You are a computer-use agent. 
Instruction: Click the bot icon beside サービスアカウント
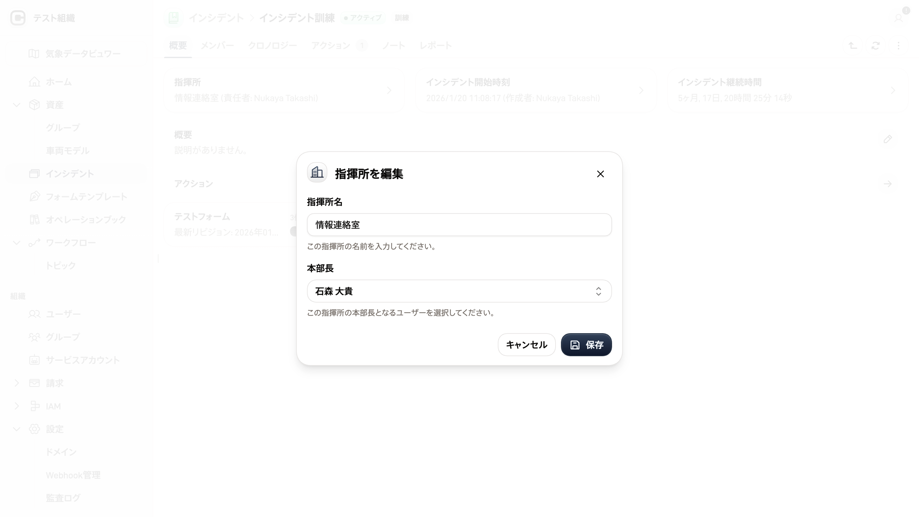tap(34, 360)
